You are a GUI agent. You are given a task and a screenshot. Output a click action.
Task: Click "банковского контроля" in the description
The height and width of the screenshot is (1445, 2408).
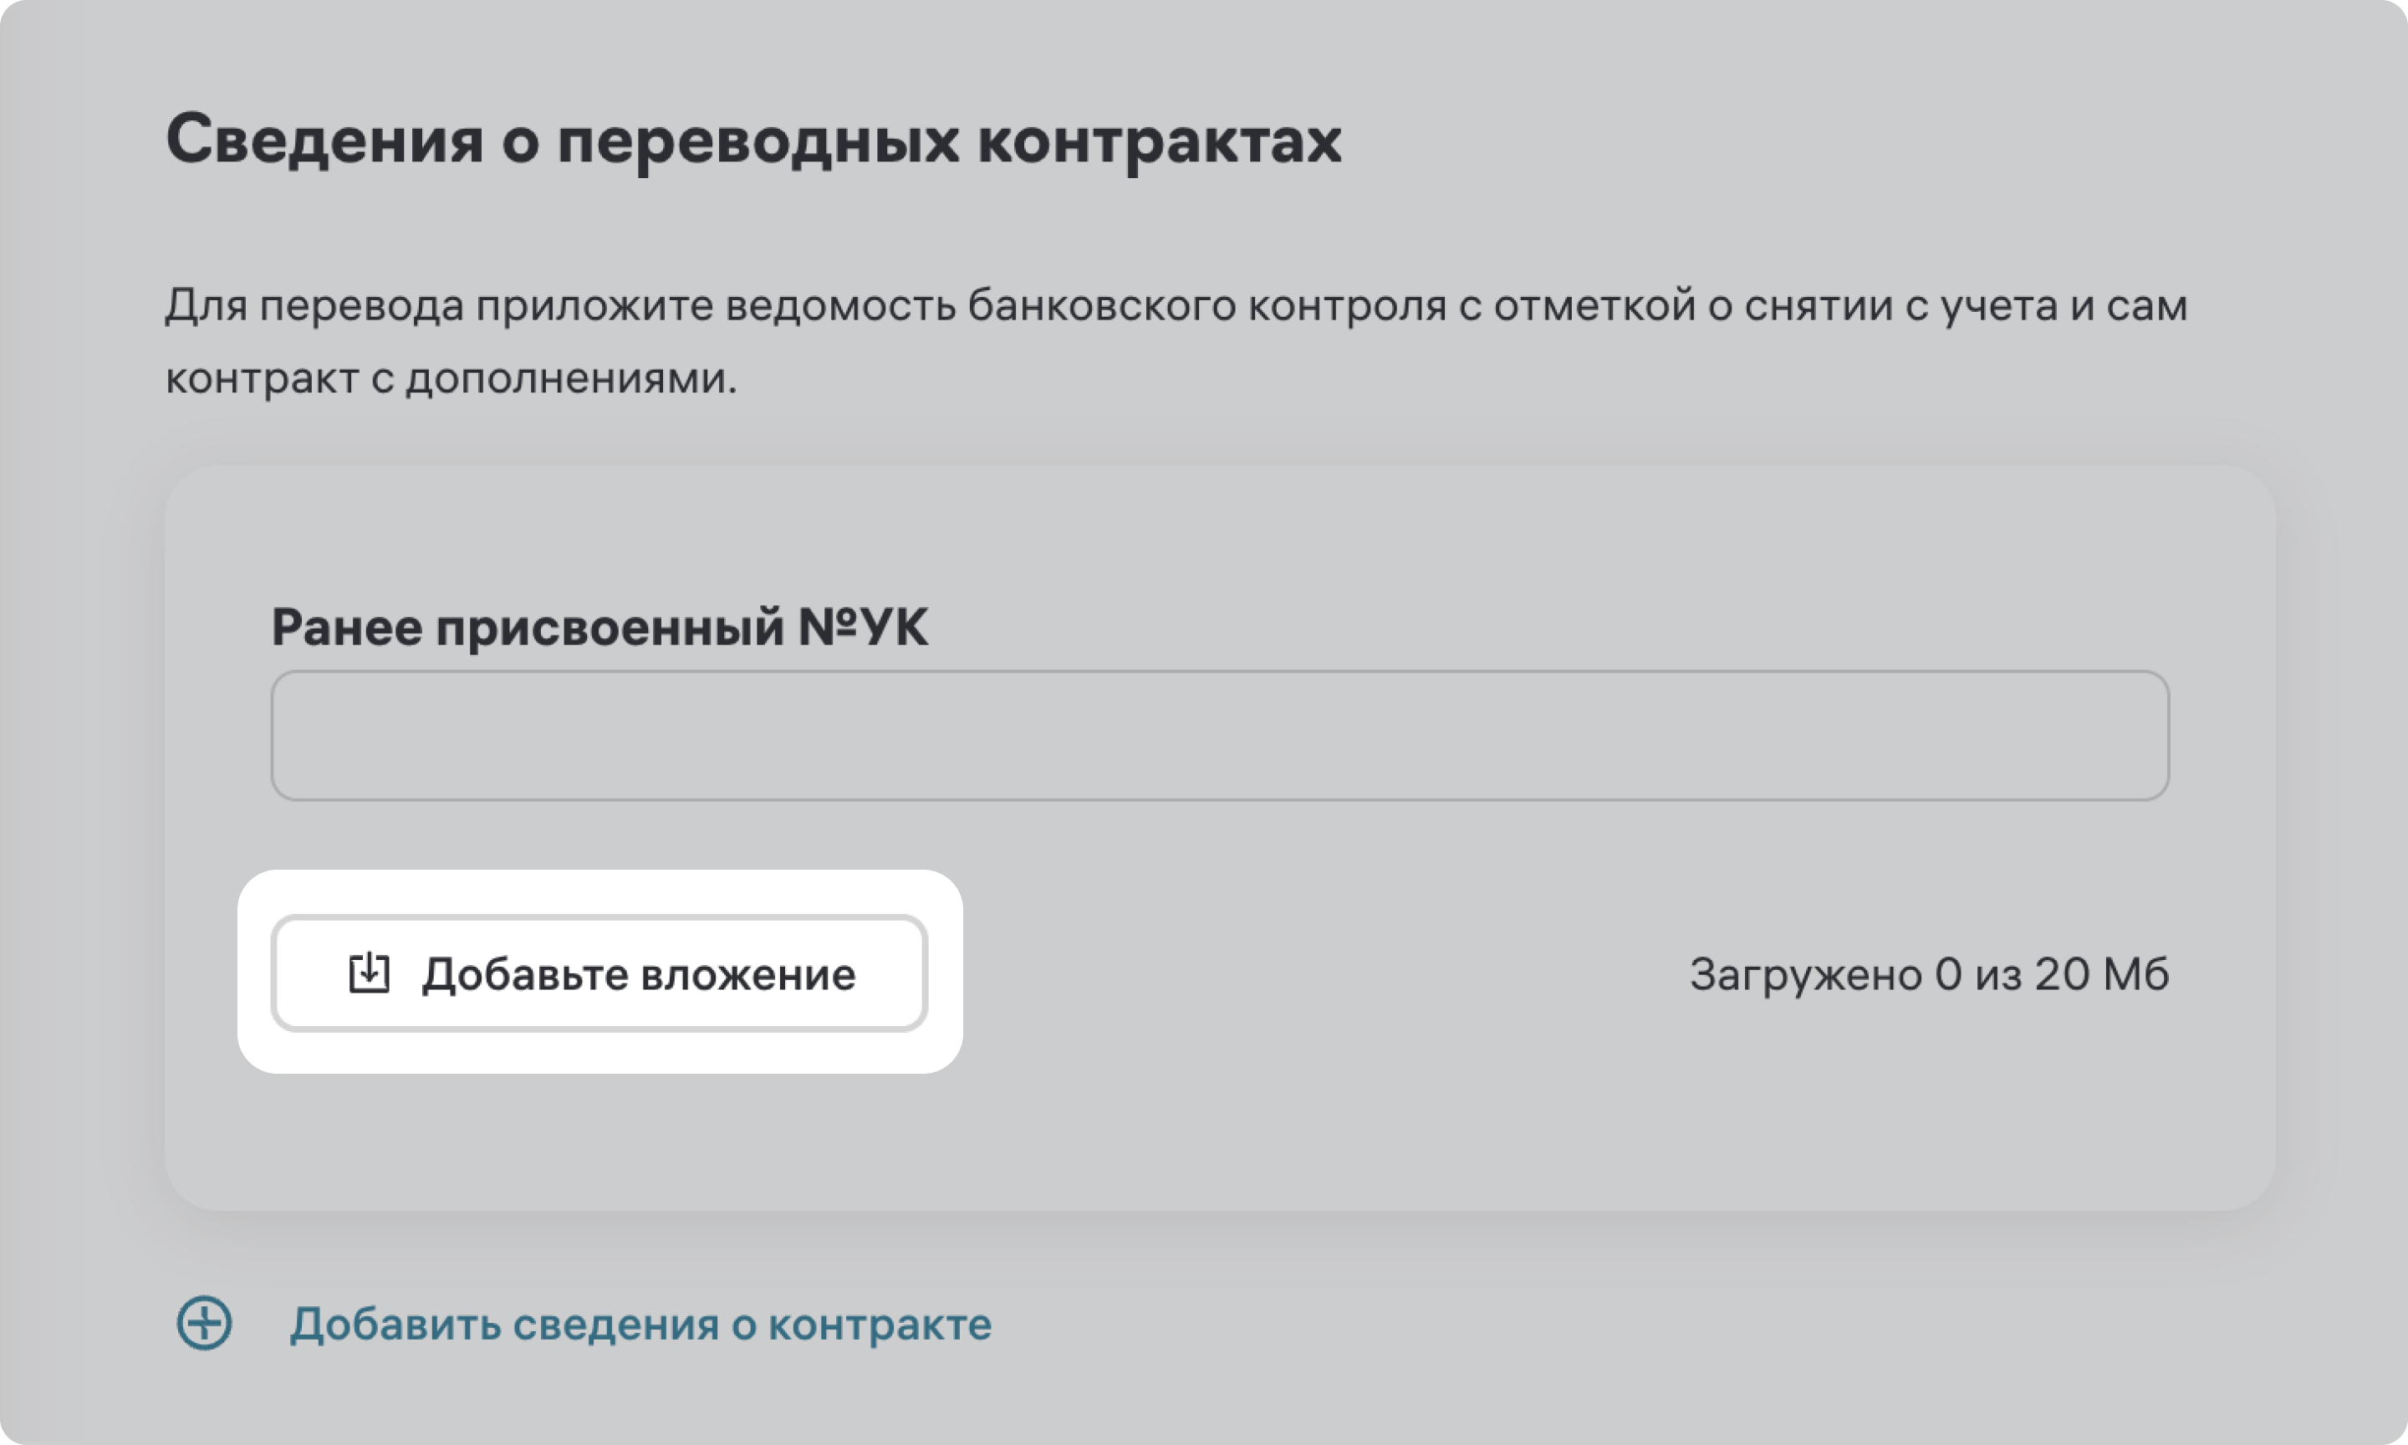(1207, 306)
